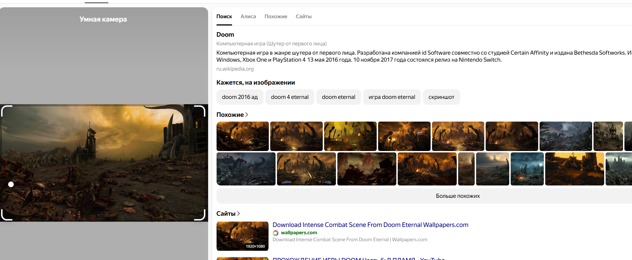
Task: Open the third, dark red image in the second row
Action: tap(367, 169)
